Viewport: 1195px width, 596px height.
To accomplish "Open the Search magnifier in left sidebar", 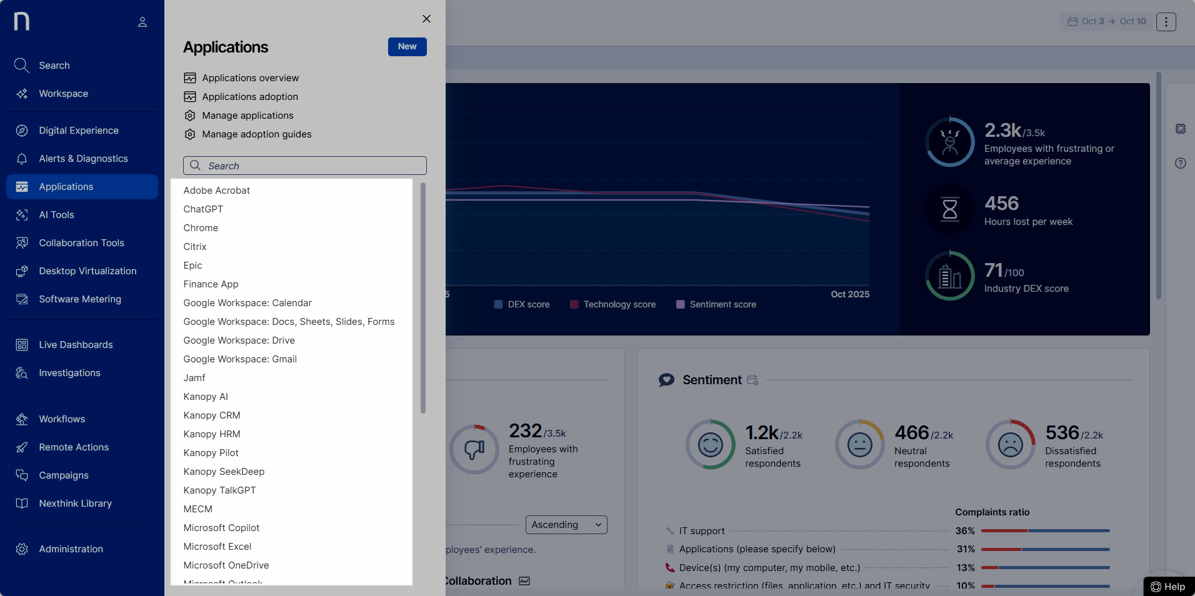I will pyautogui.click(x=22, y=66).
